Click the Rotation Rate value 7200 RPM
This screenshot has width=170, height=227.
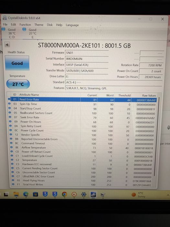(x=151, y=65)
